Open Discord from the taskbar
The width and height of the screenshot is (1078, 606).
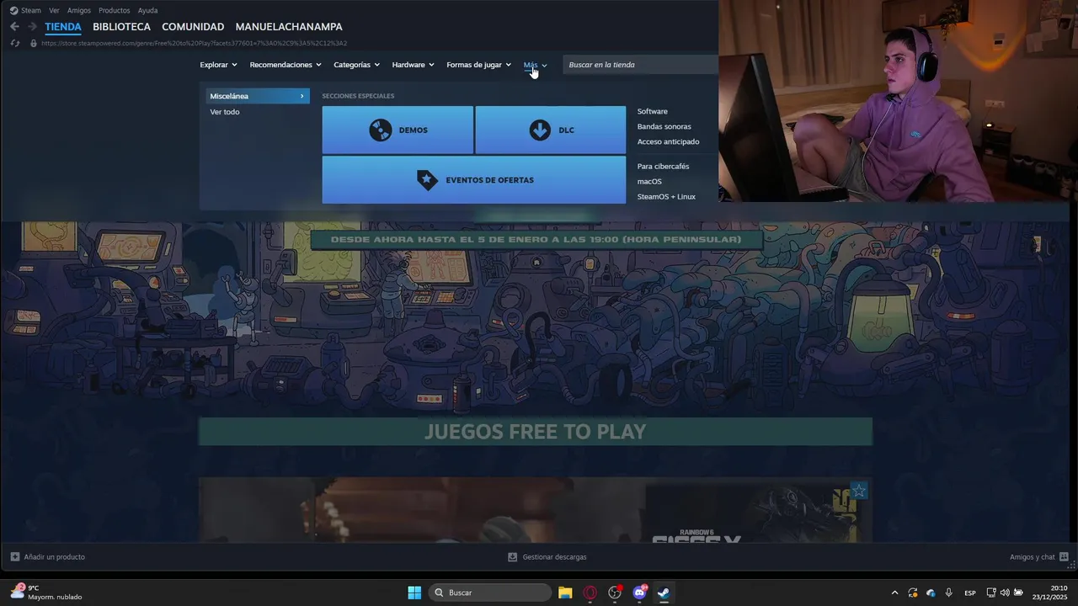click(639, 593)
